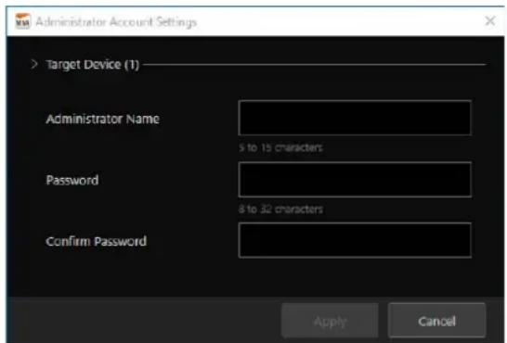Click the Apply button
The height and width of the screenshot is (343, 507).
click(330, 321)
